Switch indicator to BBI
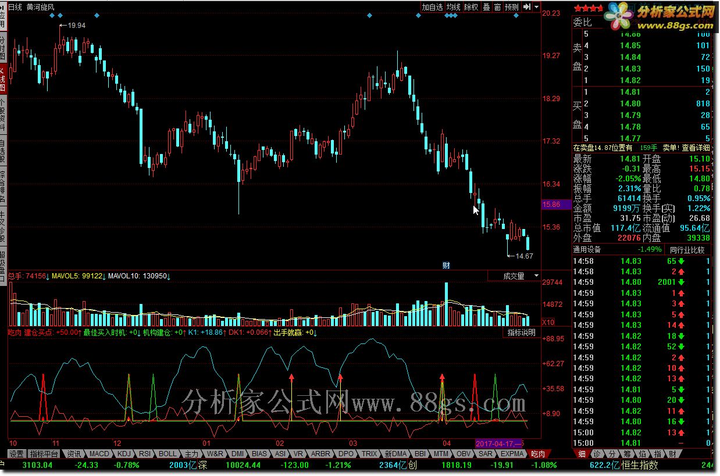 click(420, 454)
